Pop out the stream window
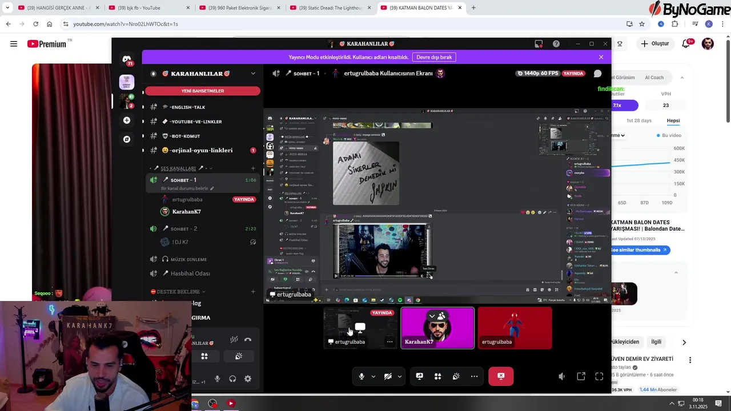731x411 pixels. tap(581, 376)
